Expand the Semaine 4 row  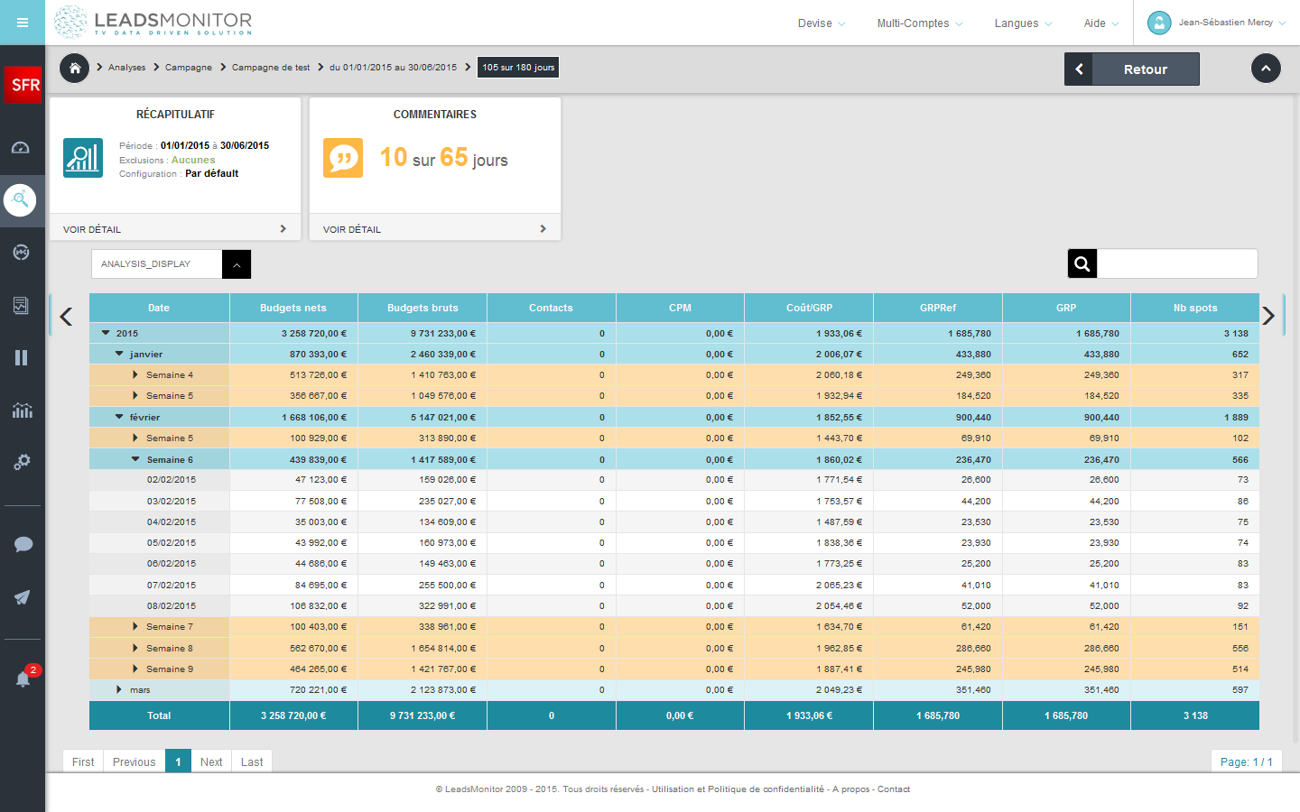pos(135,374)
